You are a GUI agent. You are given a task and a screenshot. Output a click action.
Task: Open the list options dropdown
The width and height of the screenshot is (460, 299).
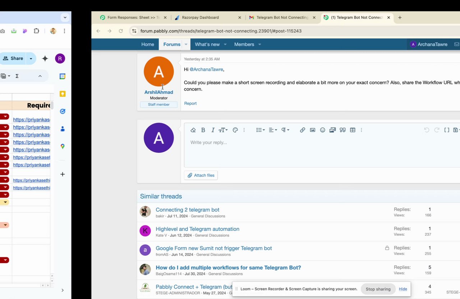261,130
